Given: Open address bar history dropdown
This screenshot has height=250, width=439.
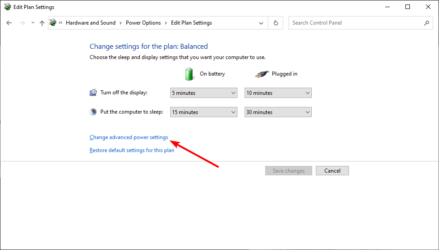Looking at the screenshot, I should (261, 23).
